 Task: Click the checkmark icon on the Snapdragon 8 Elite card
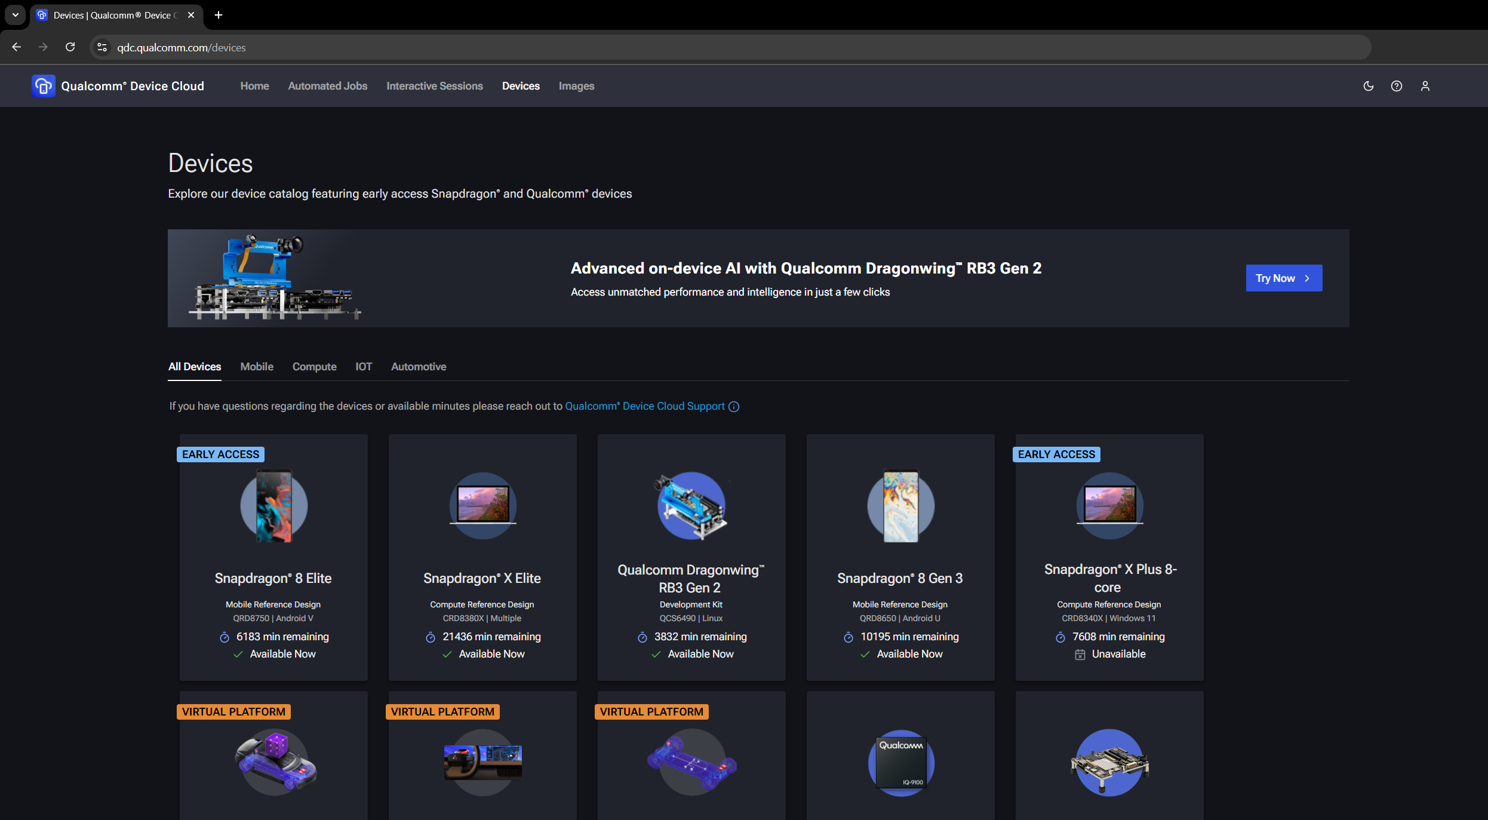pyautogui.click(x=238, y=655)
